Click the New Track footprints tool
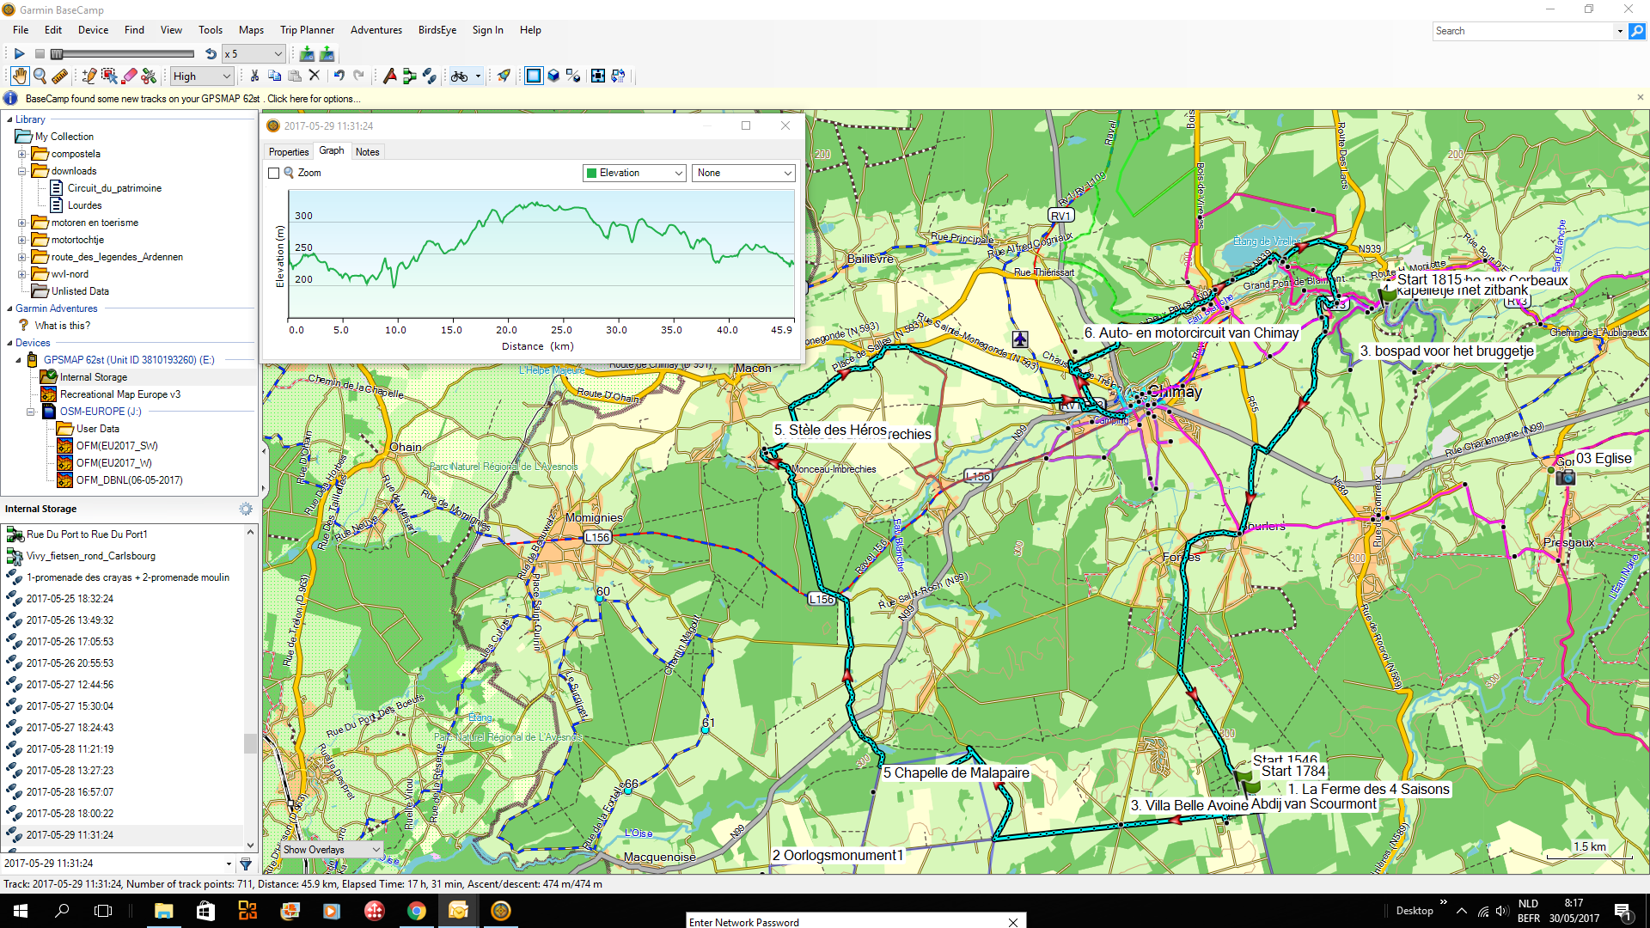This screenshot has height=928, width=1650. [429, 76]
